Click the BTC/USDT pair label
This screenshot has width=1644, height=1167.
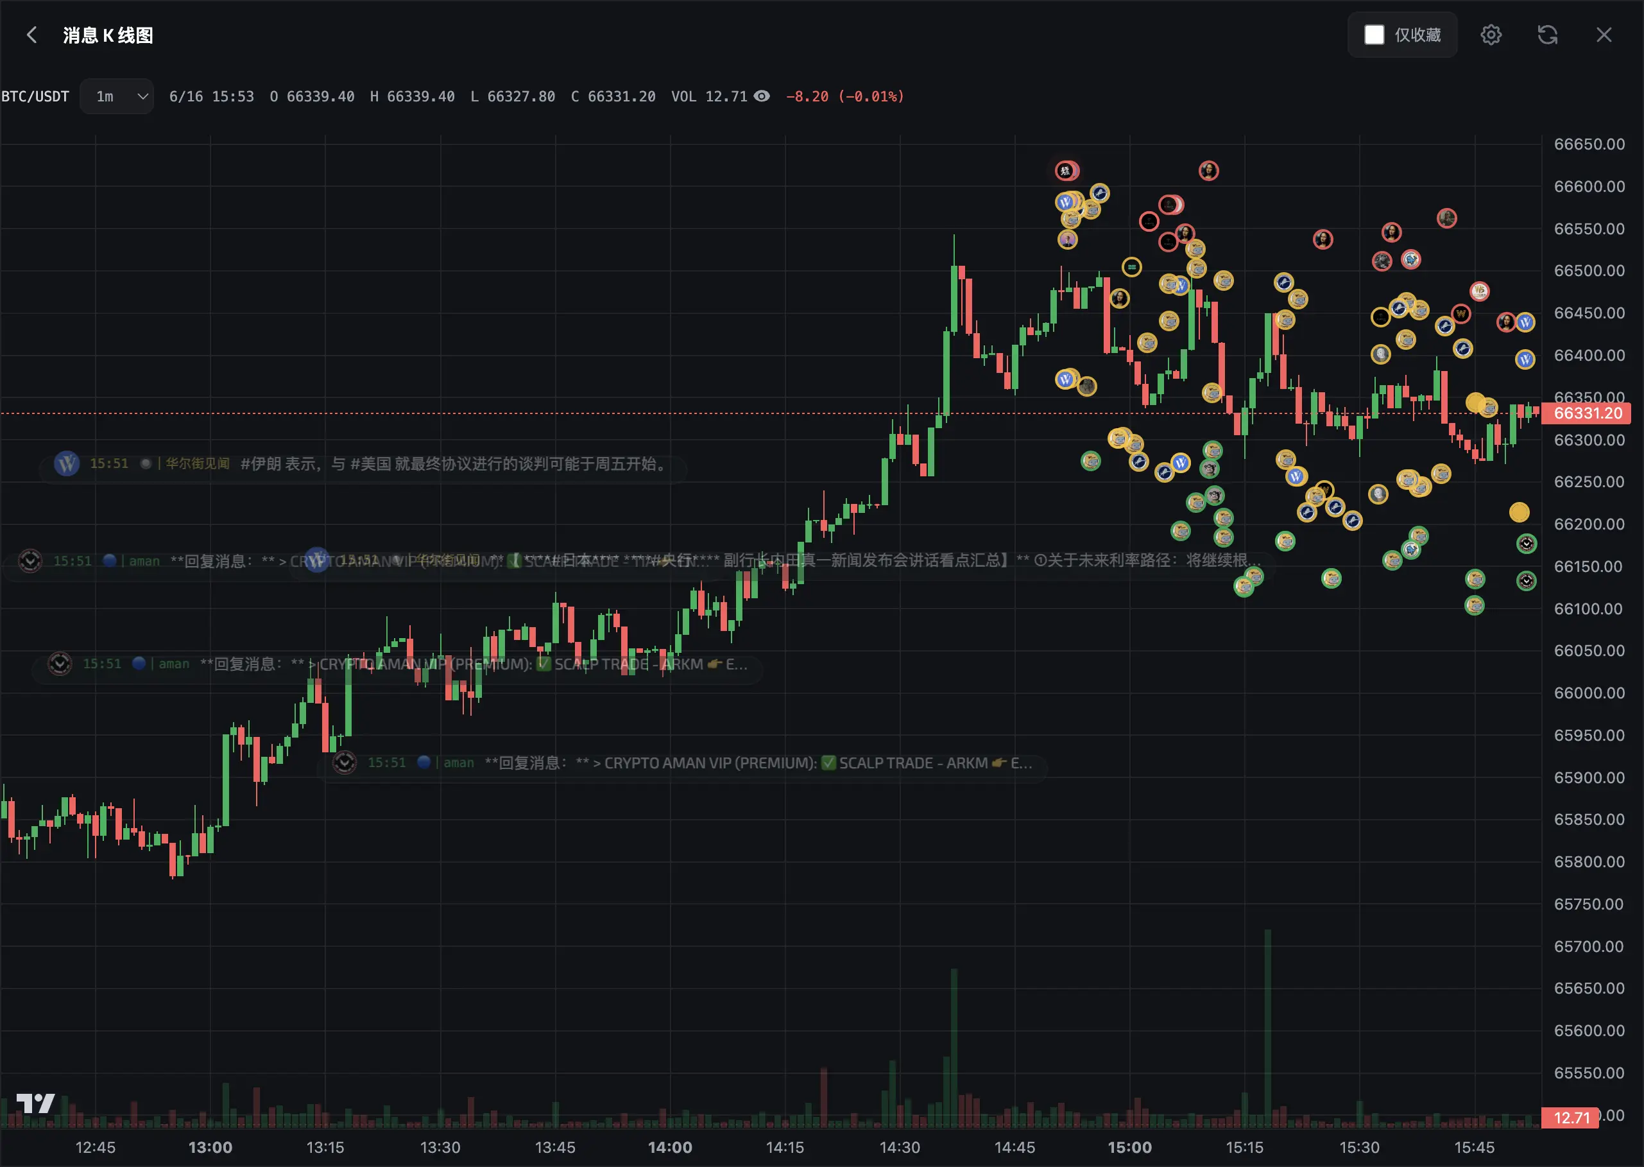35,96
